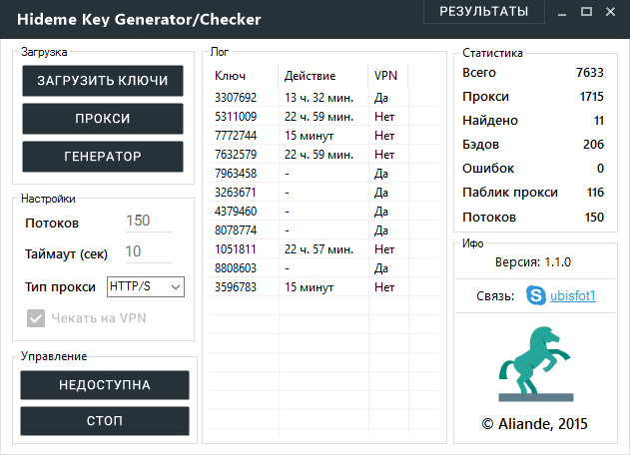The height and width of the screenshot is (455, 630).
Task: Stop the check with СТОП button
Action: [x=105, y=420]
